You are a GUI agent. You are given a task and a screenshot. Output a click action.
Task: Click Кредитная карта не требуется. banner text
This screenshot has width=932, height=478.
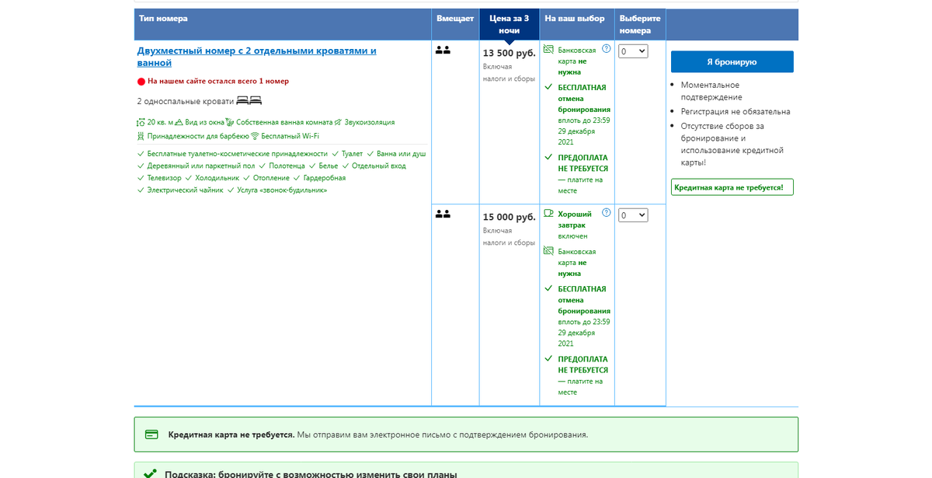[x=231, y=434]
